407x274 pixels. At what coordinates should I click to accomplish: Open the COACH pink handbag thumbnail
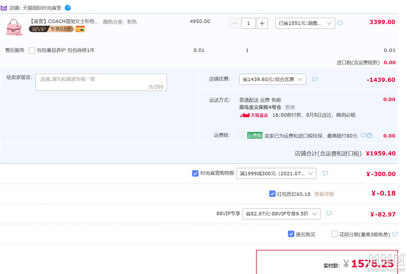15,27
